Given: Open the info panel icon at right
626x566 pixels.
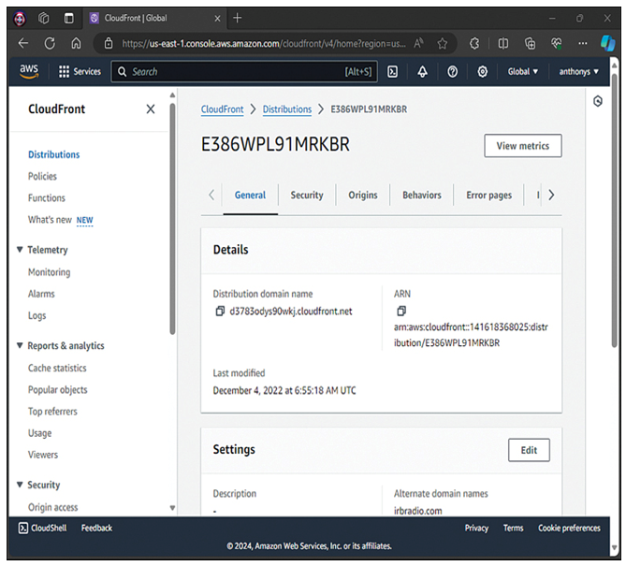Looking at the screenshot, I should tap(598, 101).
